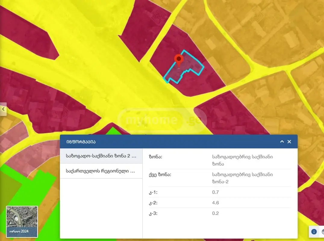Click the კ-1 value 0.7

pos(215,192)
